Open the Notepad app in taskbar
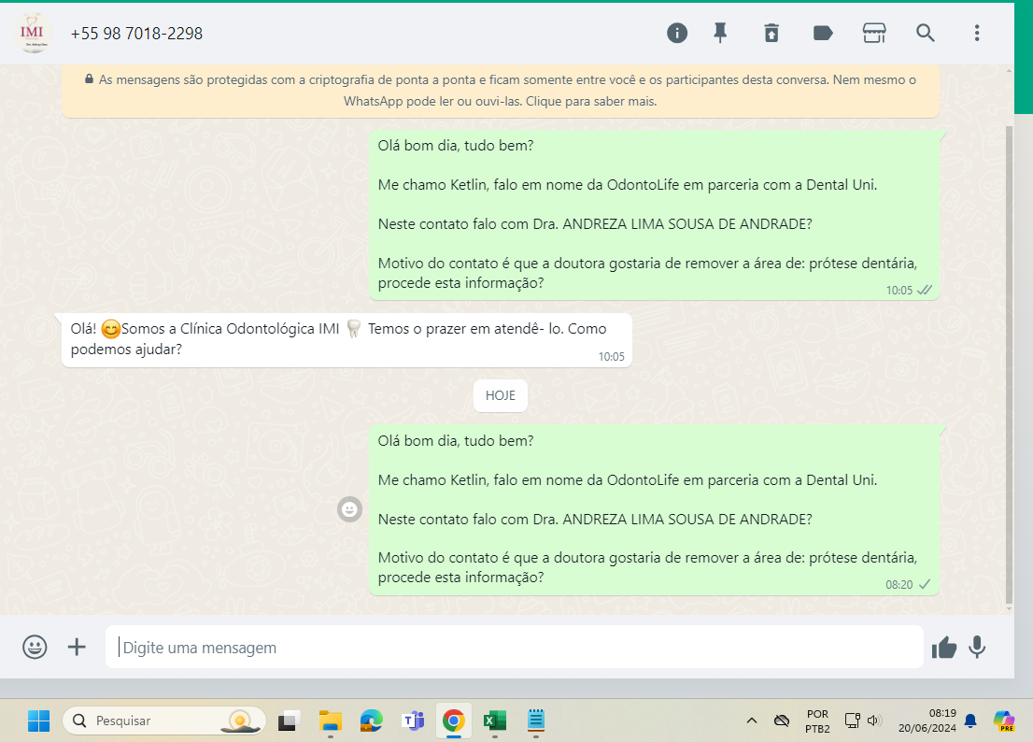Image resolution: width=1033 pixels, height=742 pixels. (535, 721)
